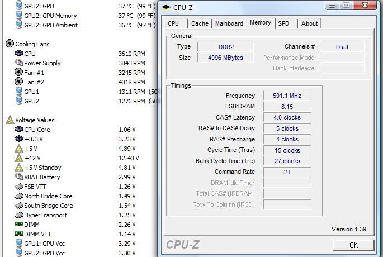Close the CPU-Z window
Viewport: 383px width, 257px height.
(x=365, y=6)
